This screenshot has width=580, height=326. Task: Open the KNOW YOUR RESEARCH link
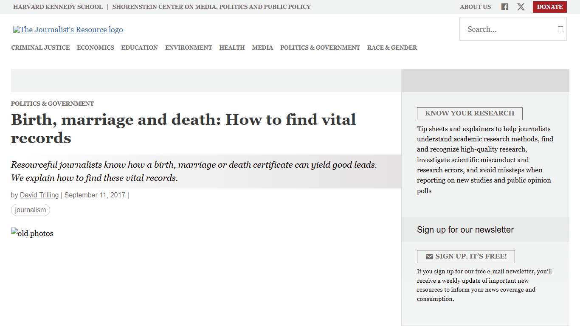click(469, 113)
